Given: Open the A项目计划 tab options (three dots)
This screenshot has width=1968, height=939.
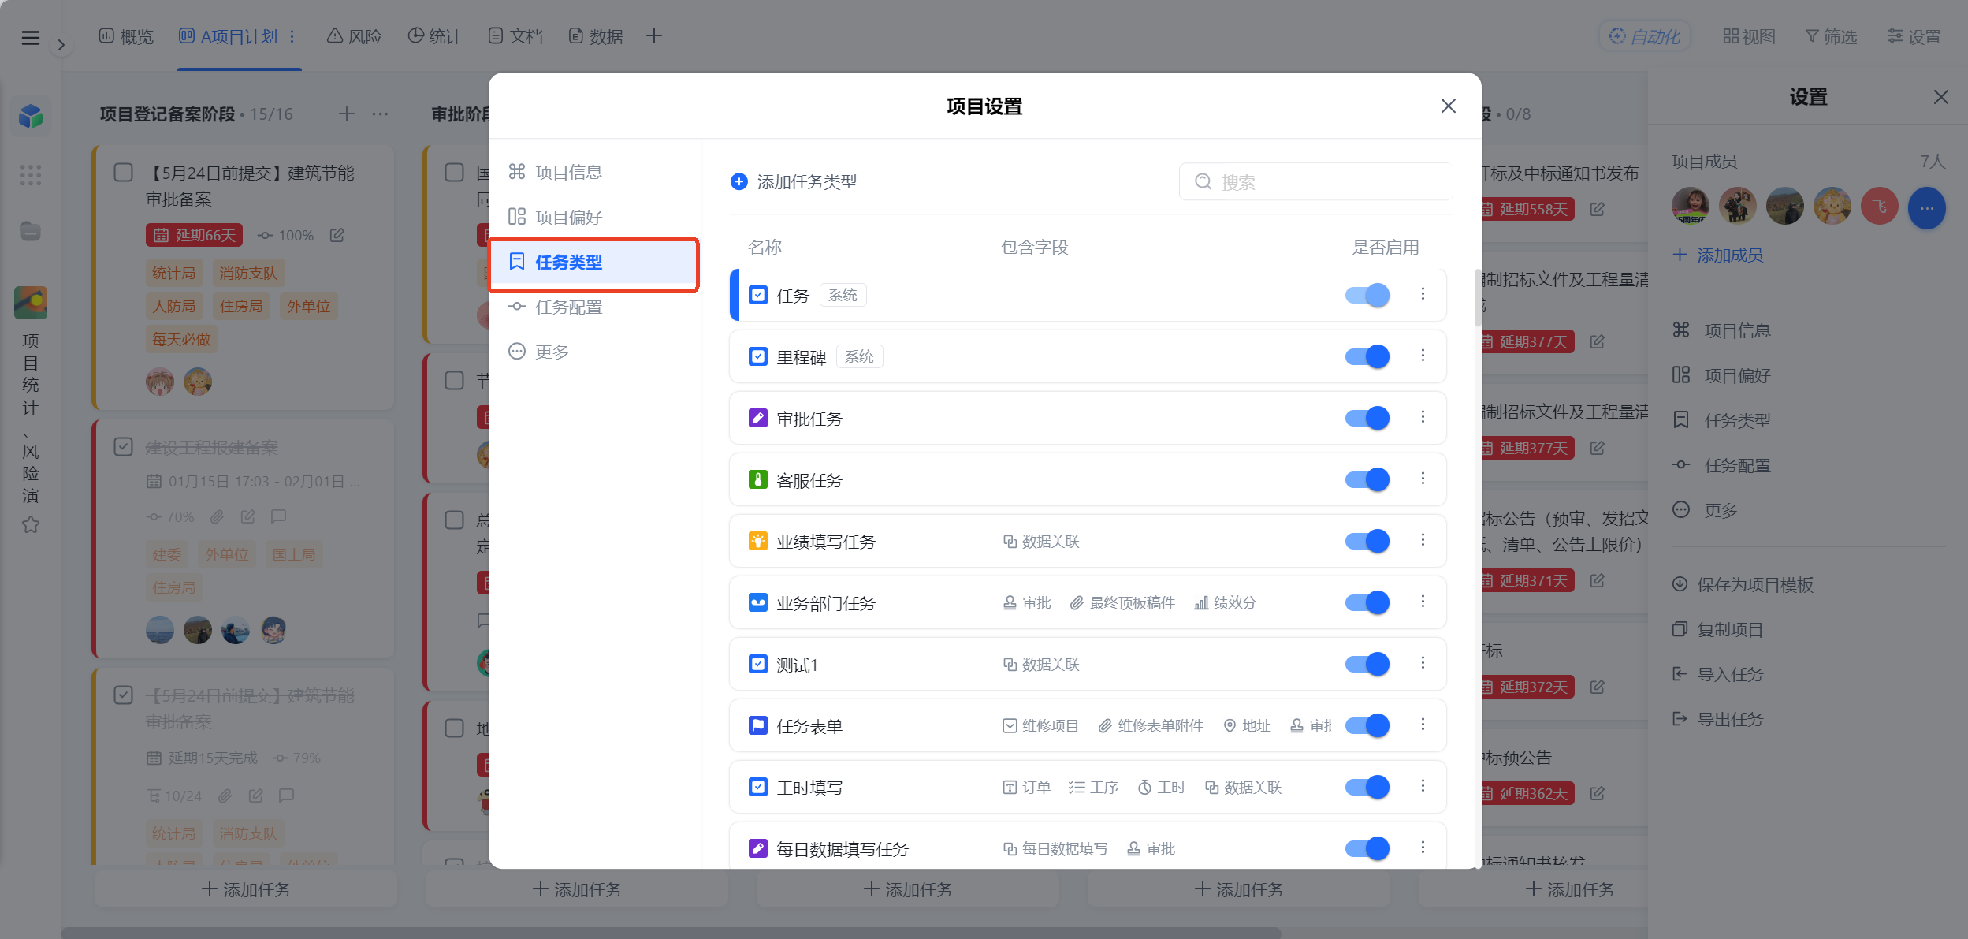Looking at the screenshot, I should pyautogui.click(x=292, y=36).
